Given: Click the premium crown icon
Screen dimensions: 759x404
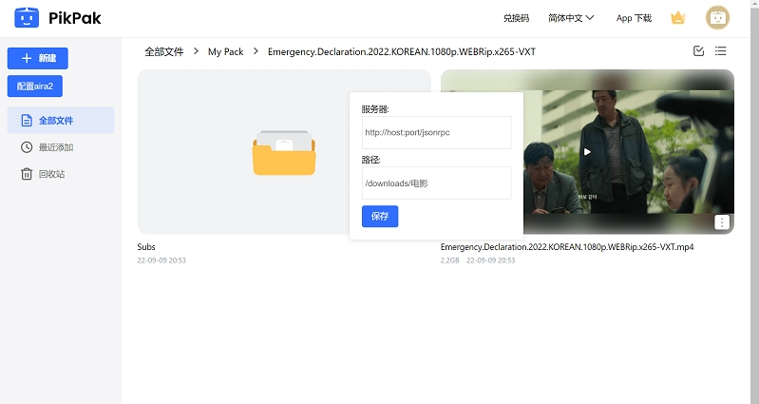Looking at the screenshot, I should click(x=678, y=18).
